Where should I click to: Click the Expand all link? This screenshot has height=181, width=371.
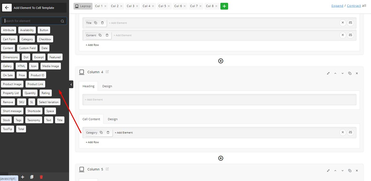coord(337,6)
